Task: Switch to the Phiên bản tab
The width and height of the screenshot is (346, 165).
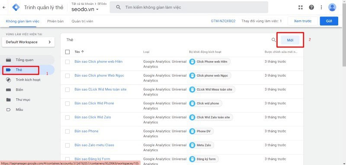Action: (x=55, y=21)
